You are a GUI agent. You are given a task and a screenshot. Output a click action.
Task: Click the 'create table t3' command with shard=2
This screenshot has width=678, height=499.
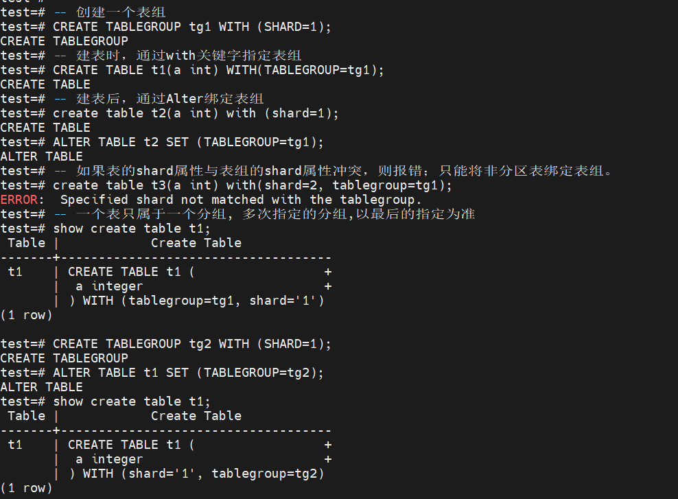(x=252, y=185)
